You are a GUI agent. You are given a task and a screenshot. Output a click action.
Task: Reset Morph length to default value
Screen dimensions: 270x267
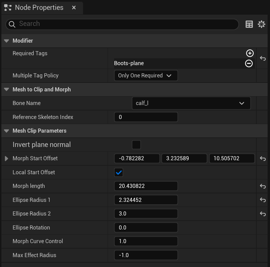263,186
